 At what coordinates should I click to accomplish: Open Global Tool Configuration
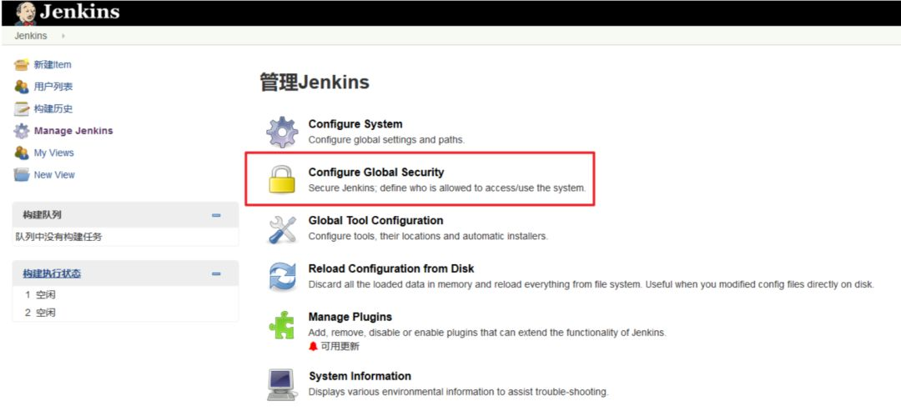tap(375, 220)
